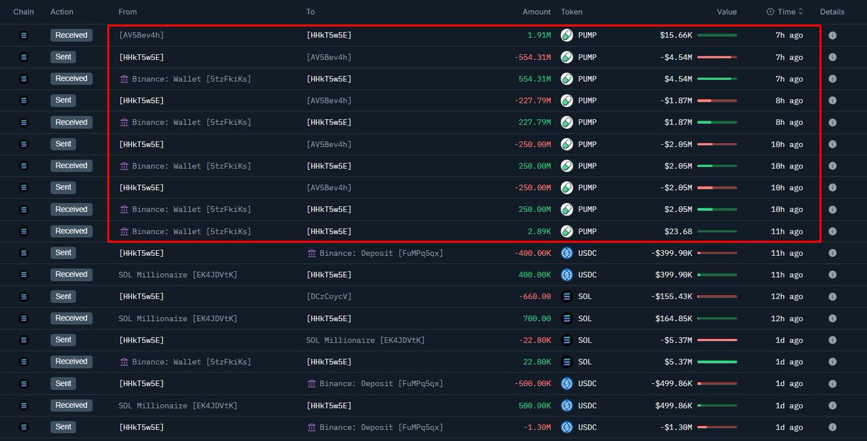Click the value -$5.37M

pyautogui.click(x=675, y=341)
